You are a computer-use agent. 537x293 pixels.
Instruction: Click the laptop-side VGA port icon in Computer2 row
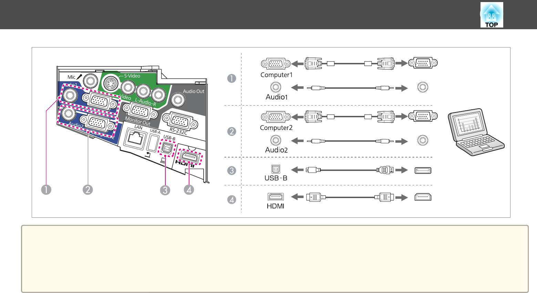click(423, 116)
